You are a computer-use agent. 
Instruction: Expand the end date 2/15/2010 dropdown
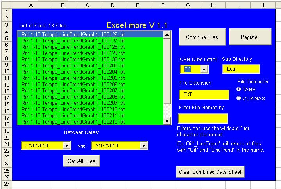(143, 146)
